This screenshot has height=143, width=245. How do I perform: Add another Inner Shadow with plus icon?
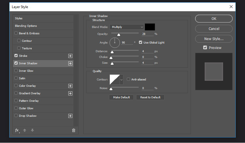click(70, 63)
